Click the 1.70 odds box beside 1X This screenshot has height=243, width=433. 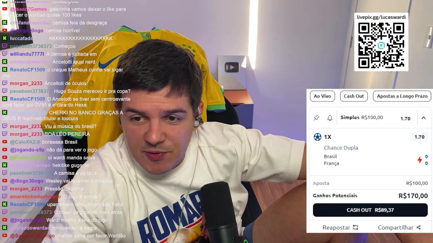click(419, 137)
